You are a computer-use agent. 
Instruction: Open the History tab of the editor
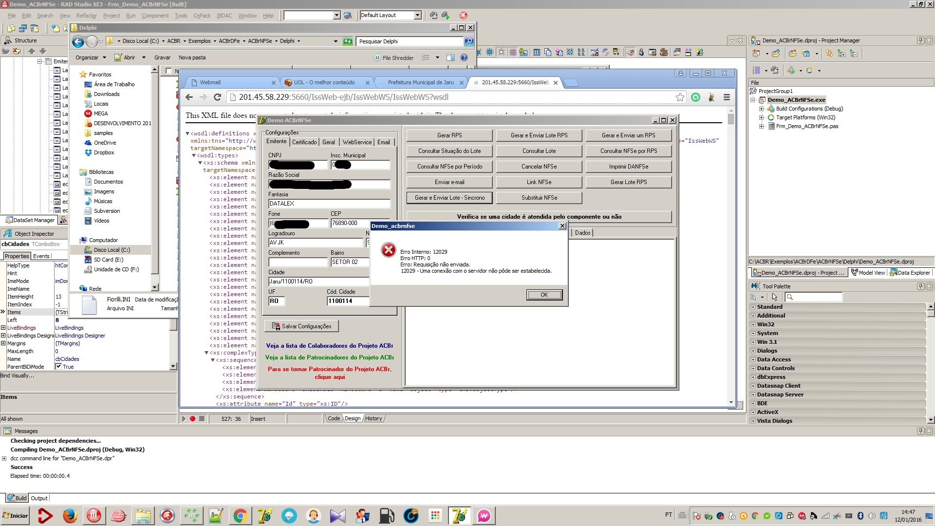374,419
